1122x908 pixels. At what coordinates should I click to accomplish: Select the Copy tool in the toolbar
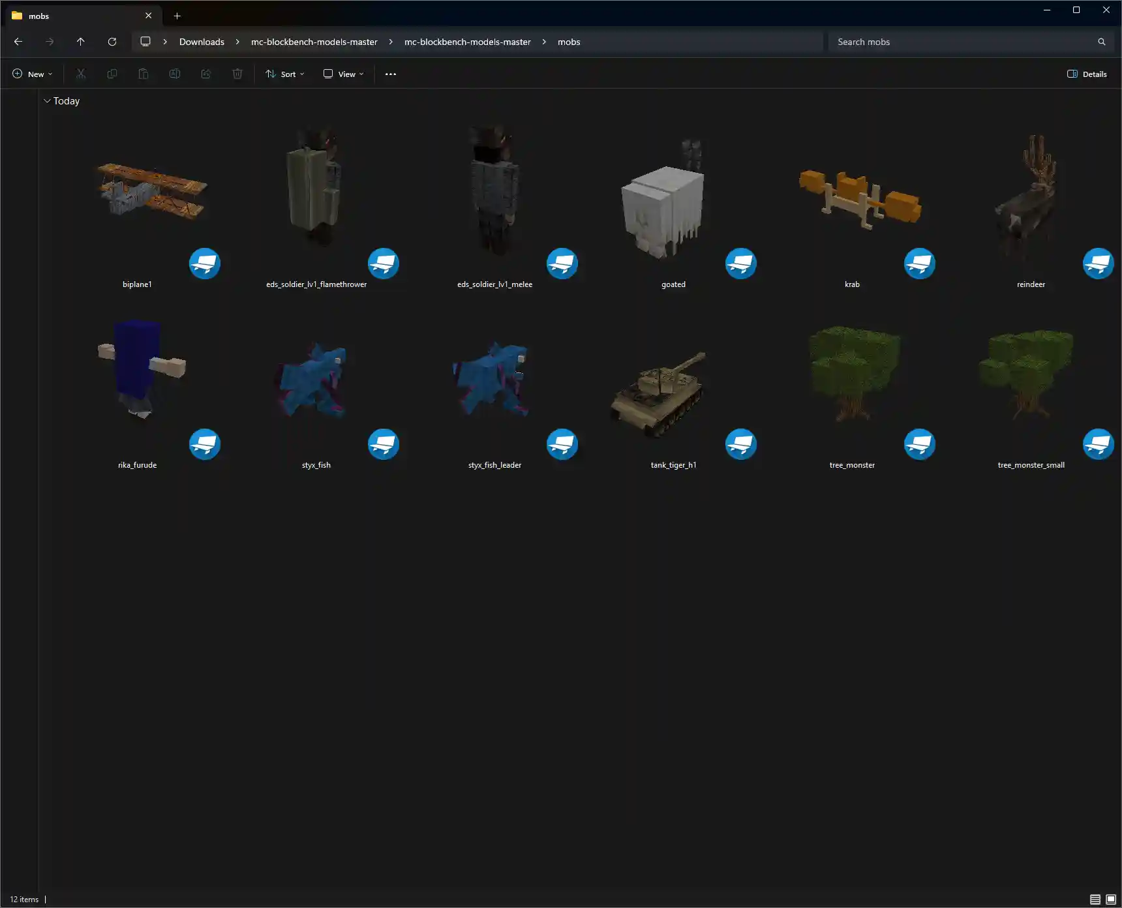coord(112,74)
